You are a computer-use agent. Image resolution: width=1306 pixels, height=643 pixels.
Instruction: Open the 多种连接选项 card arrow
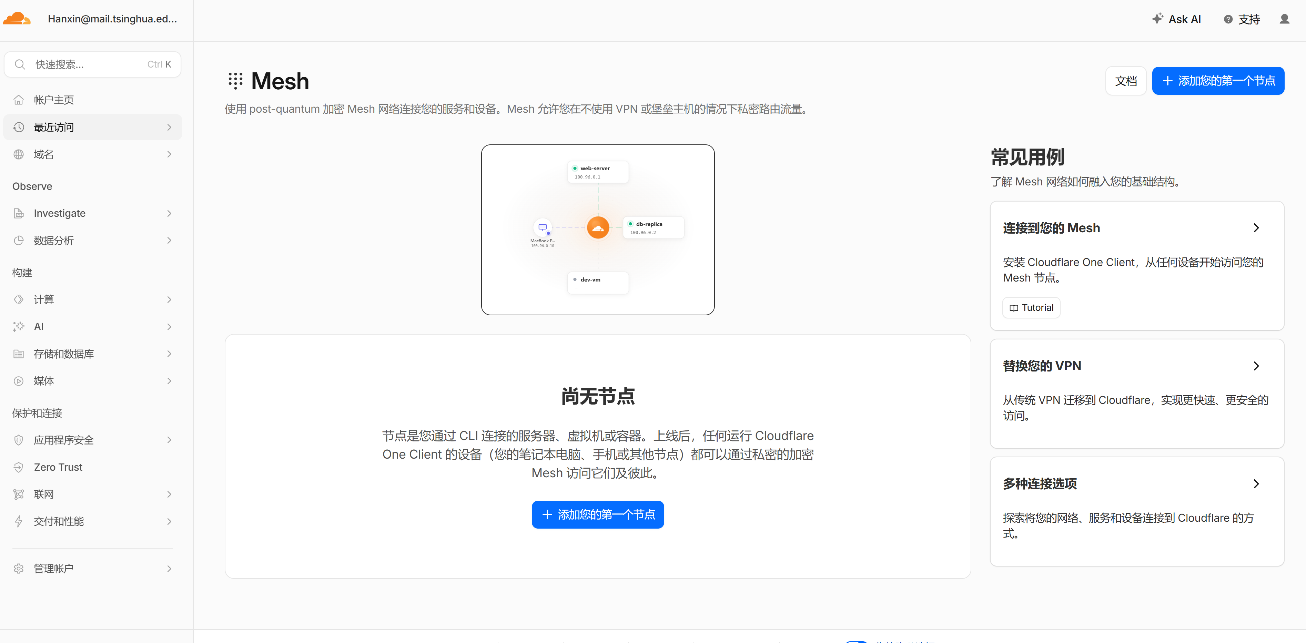(x=1256, y=484)
